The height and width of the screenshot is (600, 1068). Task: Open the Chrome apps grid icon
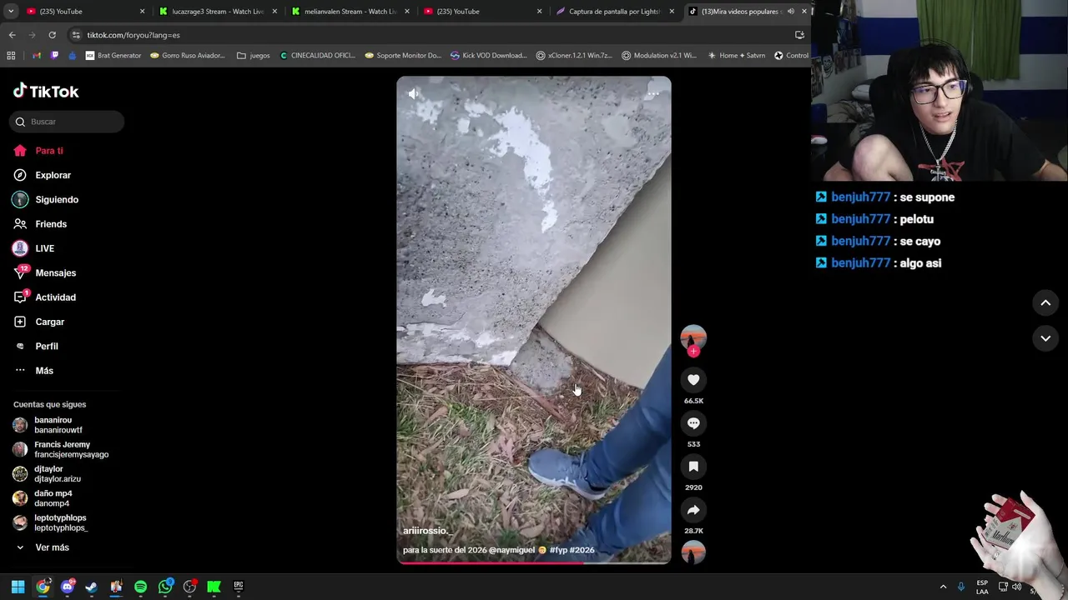tap(11, 56)
